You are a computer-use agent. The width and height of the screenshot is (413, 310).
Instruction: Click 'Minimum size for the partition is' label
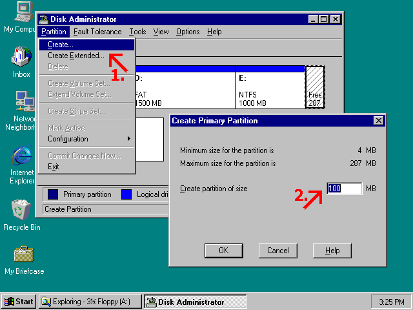coord(227,150)
